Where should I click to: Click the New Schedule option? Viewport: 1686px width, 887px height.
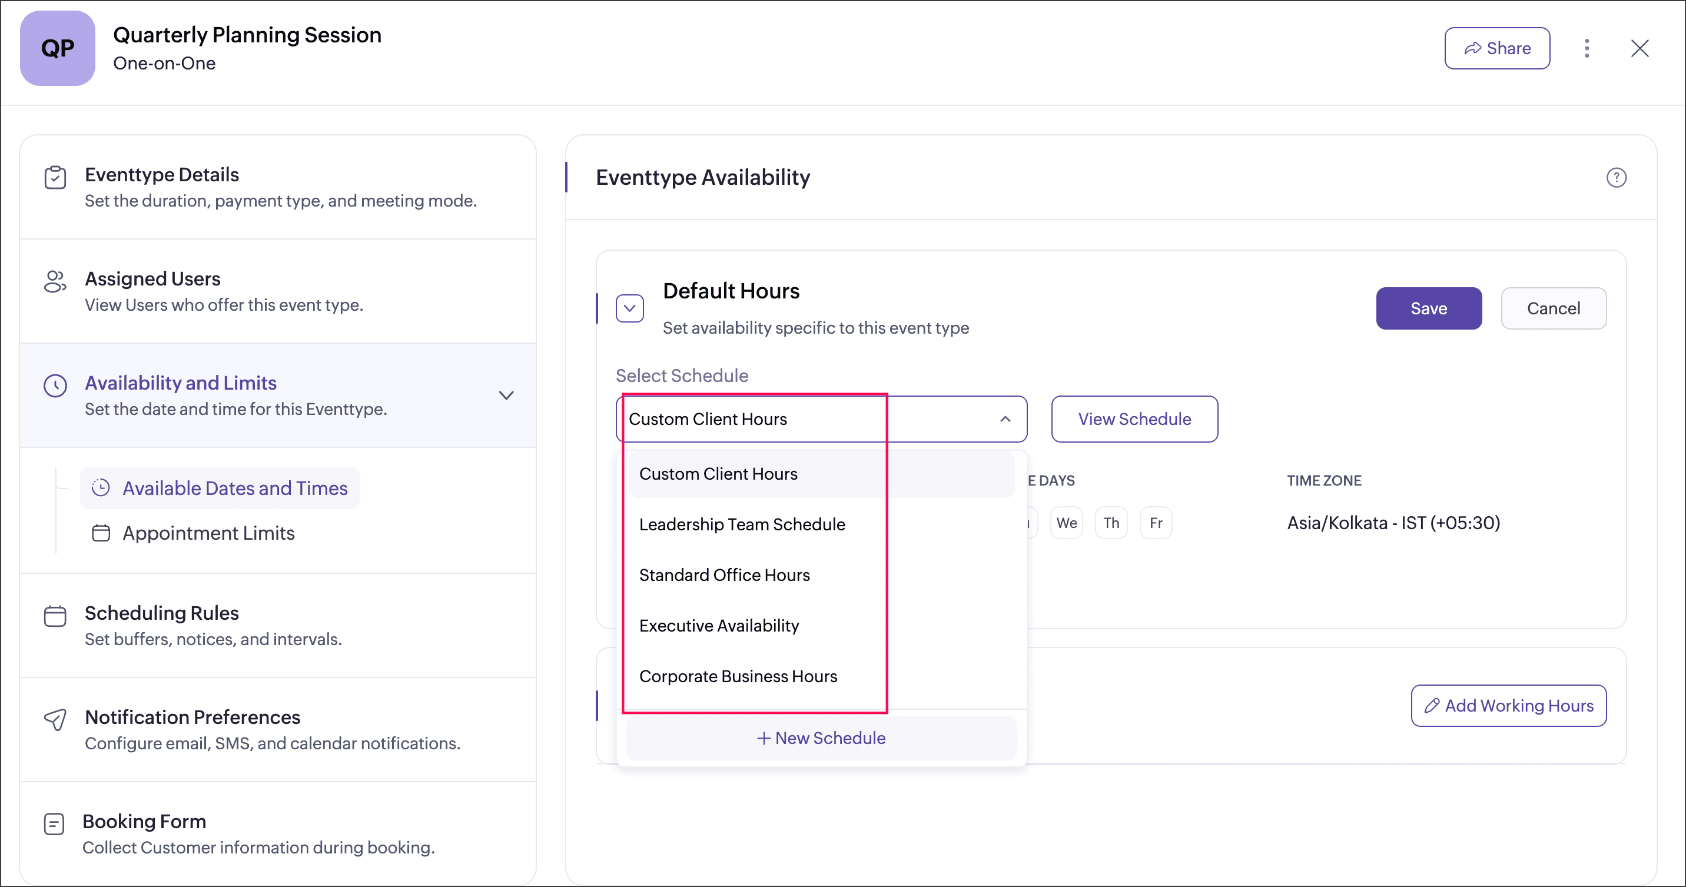pyautogui.click(x=821, y=737)
